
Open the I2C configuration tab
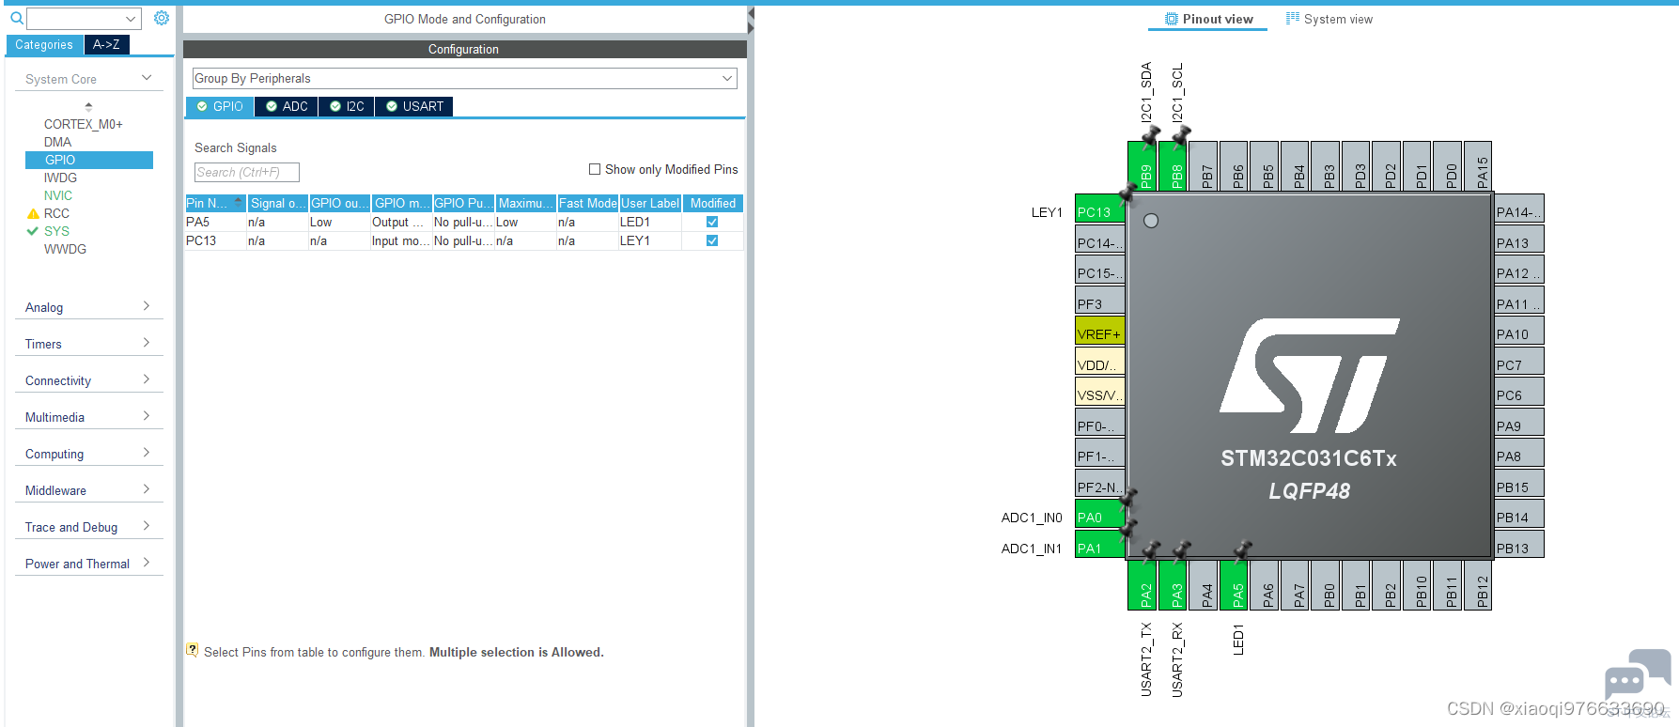[x=347, y=106]
